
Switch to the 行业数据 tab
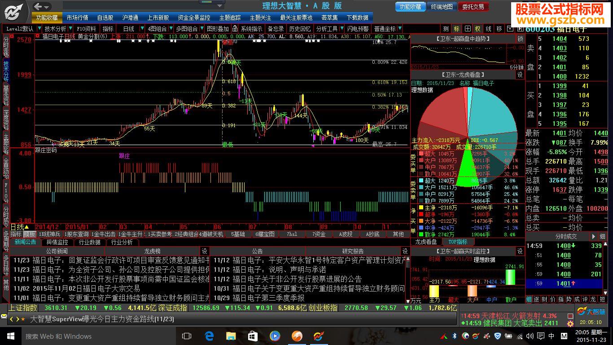click(x=90, y=242)
